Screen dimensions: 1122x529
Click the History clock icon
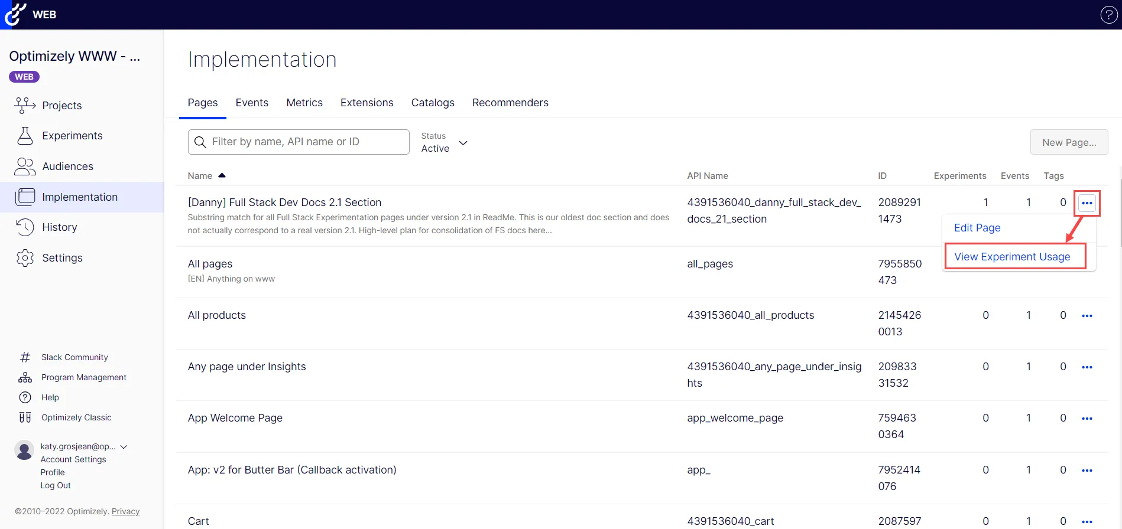click(x=25, y=227)
